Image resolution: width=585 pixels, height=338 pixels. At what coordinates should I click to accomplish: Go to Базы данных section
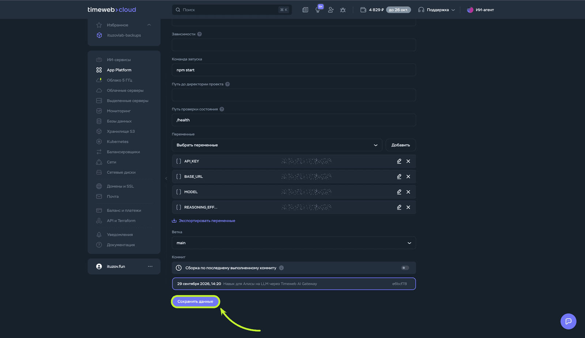[x=119, y=121]
